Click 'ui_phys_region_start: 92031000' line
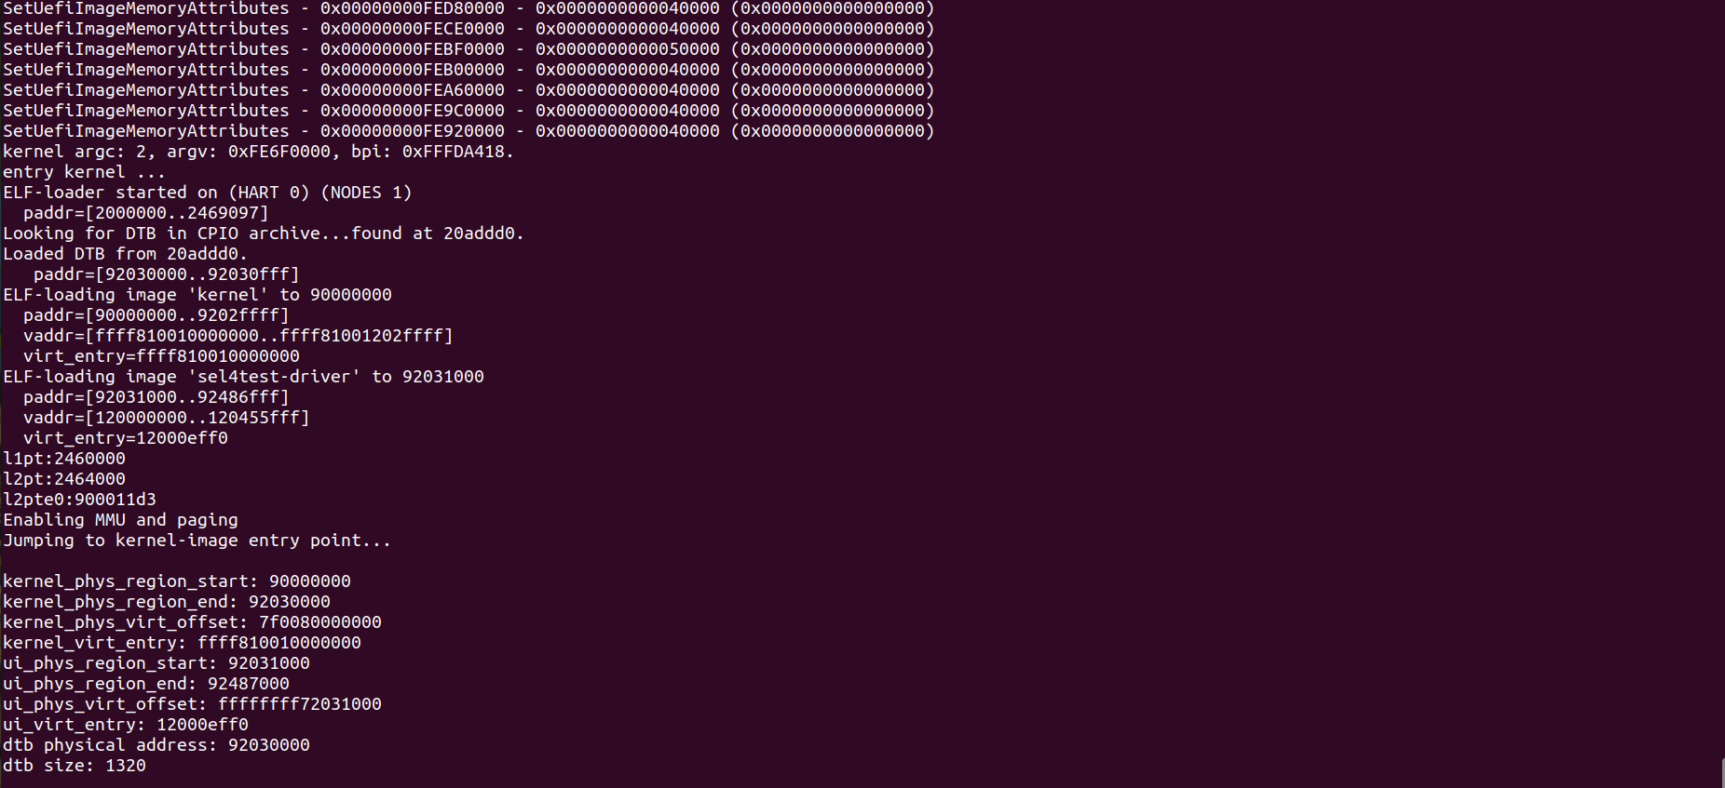1725x788 pixels. [156, 663]
